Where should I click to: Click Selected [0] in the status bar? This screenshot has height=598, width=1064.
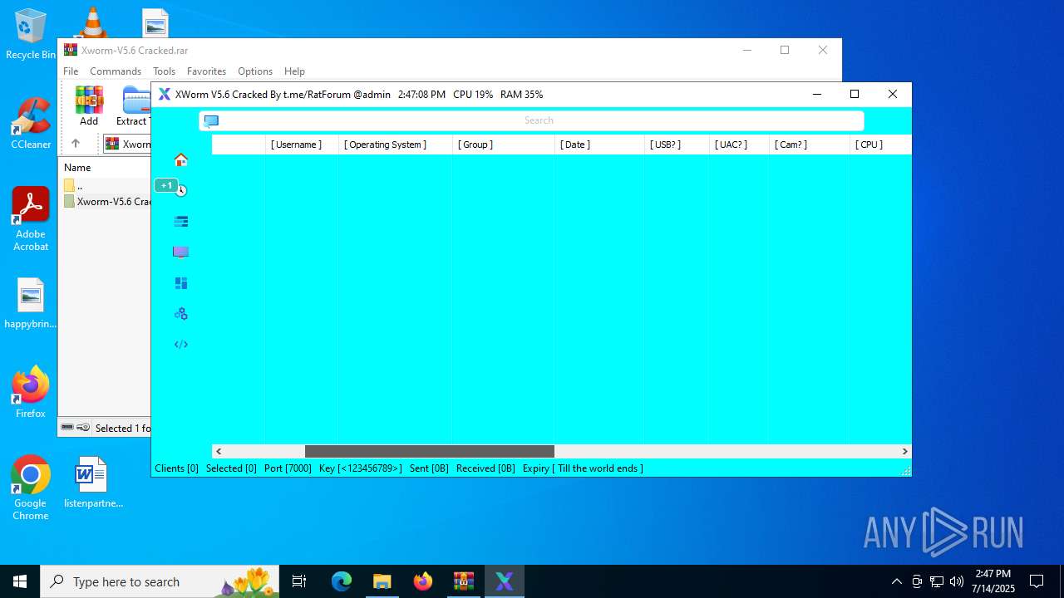coord(231,468)
